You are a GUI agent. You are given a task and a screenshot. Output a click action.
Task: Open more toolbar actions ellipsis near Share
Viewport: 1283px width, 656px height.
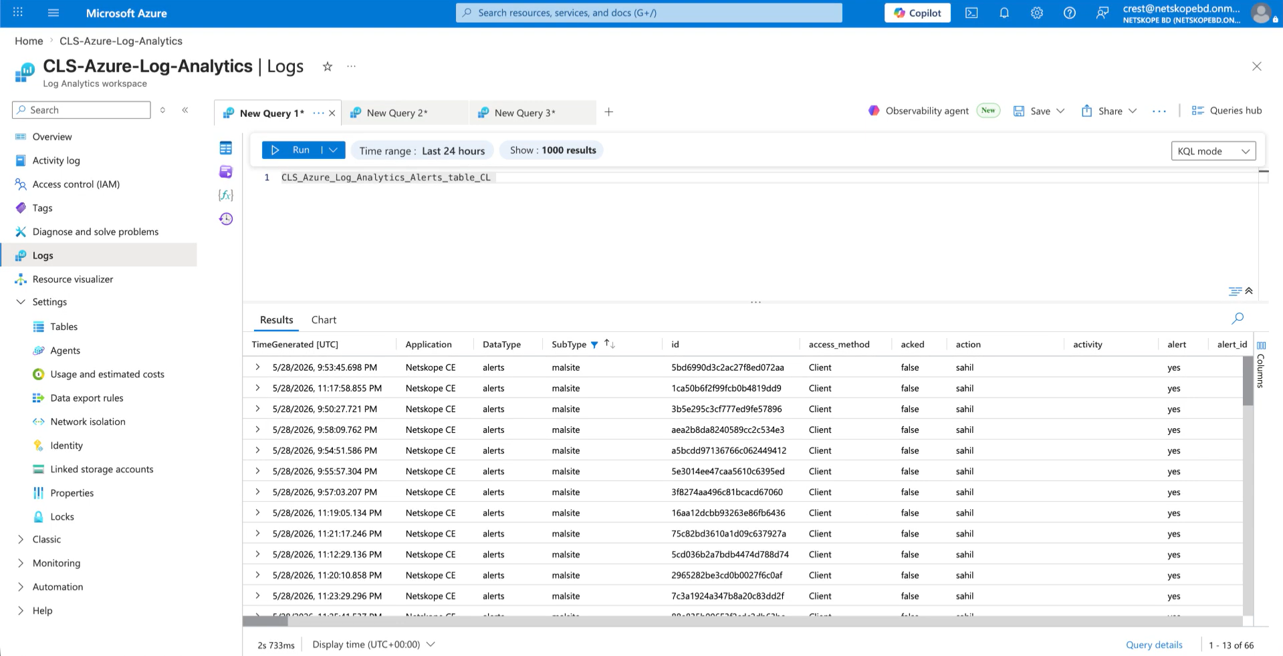[1159, 111]
